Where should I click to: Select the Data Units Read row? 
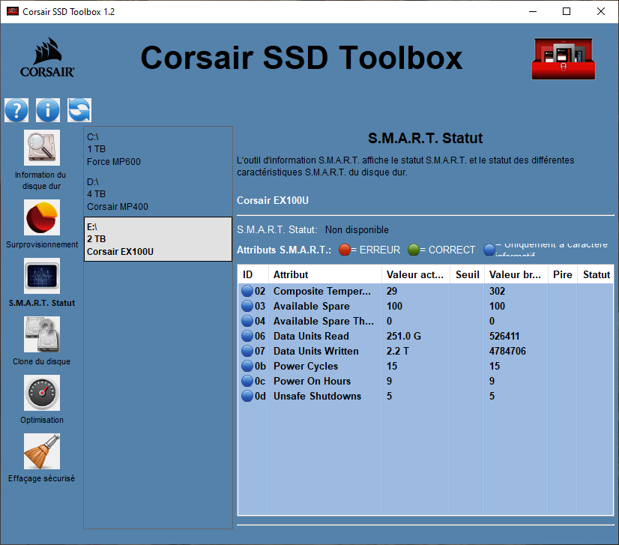pyautogui.click(x=426, y=336)
